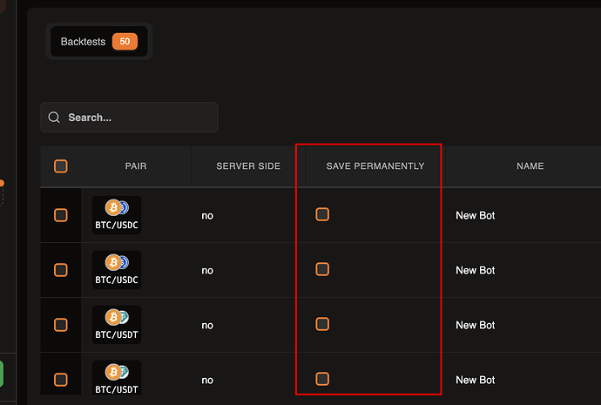Click the second BTC/USDC pair label text
Image resolution: width=601 pixels, height=405 pixels.
point(117,280)
